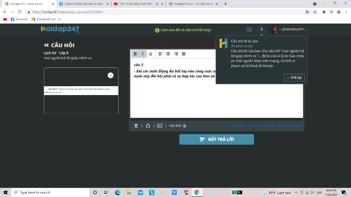Click the taskbar search box
The image size is (351, 197).
pyautogui.click(x=50, y=192)
